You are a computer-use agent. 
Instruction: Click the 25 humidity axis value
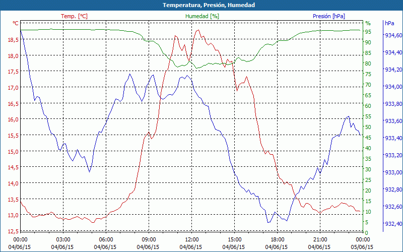tap(368, 180)
